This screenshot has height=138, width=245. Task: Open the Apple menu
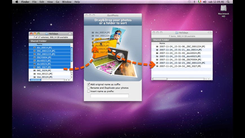coord(17,2)
